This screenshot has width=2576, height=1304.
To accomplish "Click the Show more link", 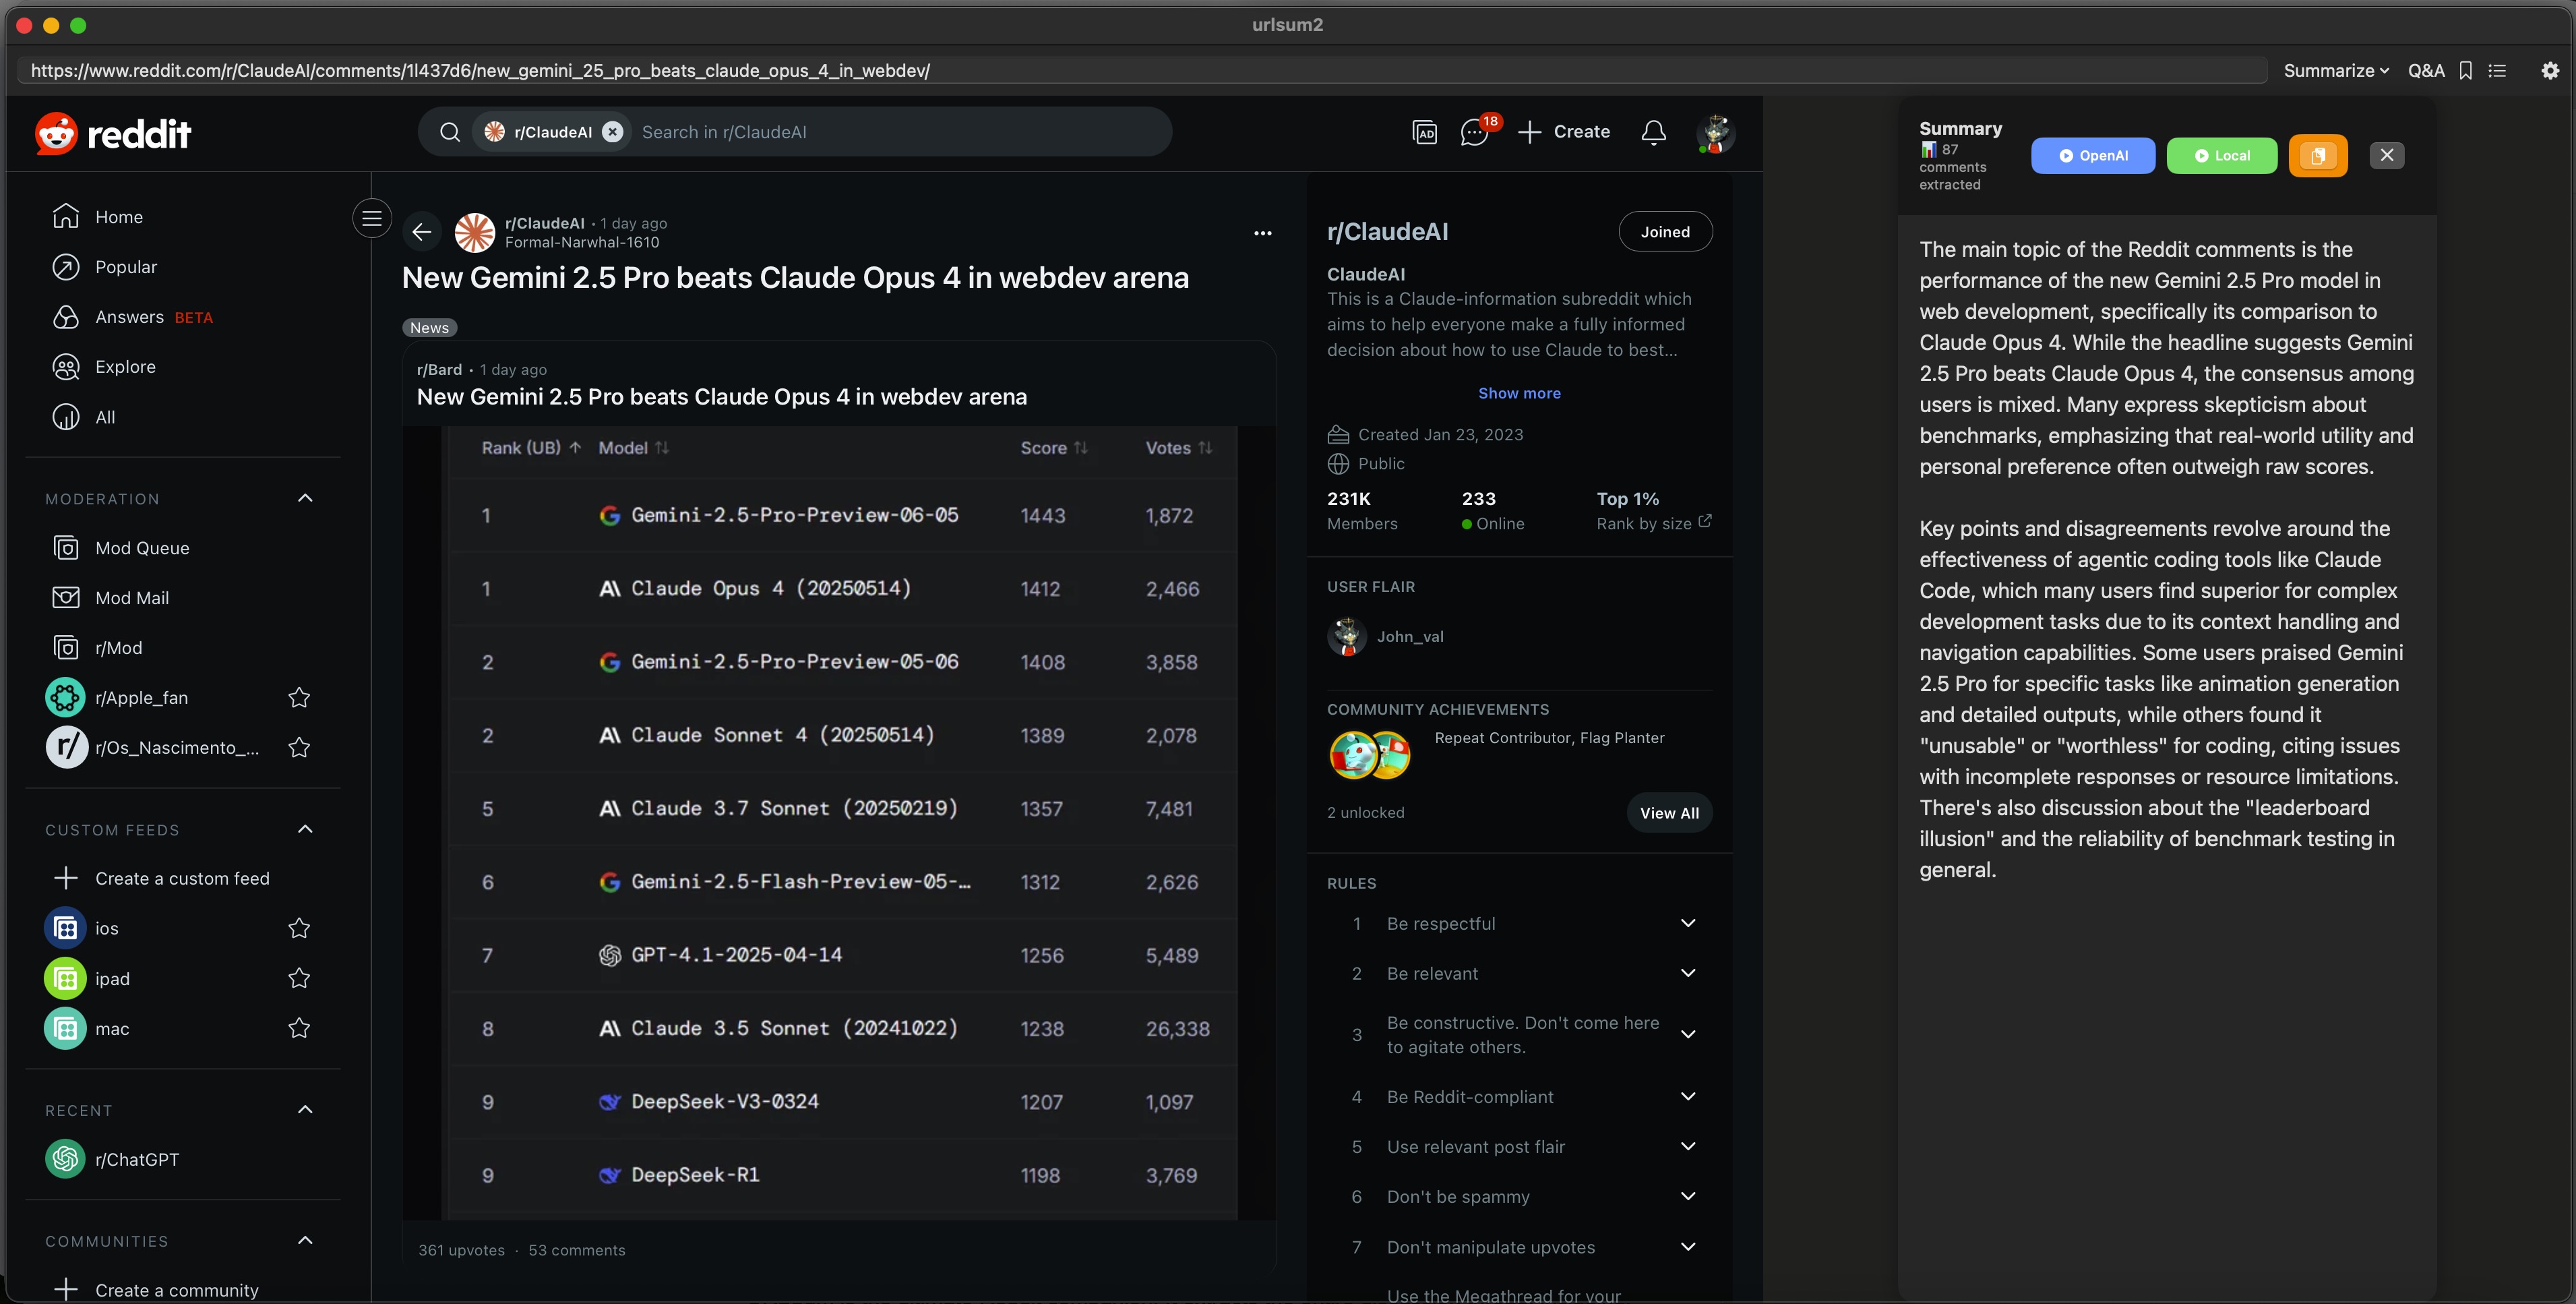I will (x=1518, y=393).
